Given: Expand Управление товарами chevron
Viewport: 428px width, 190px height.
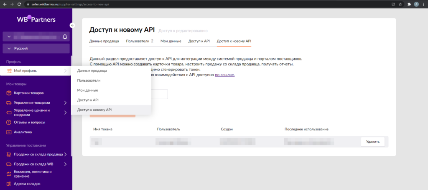Looking at the screenshot, I should pyautogui.click(x=65, y=103).
